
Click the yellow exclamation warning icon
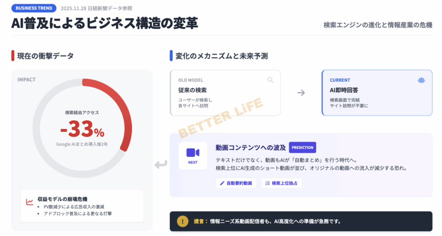click(183, 221)
